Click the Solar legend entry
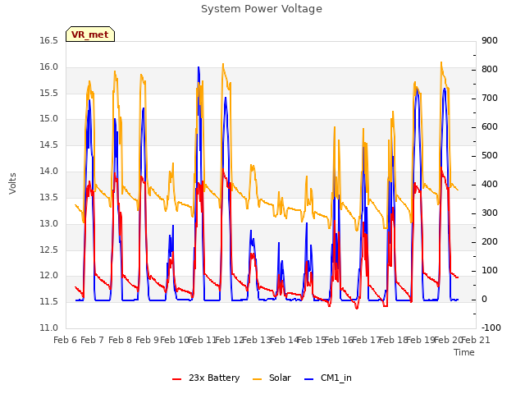525x394 pixels. tap(272, 378)
